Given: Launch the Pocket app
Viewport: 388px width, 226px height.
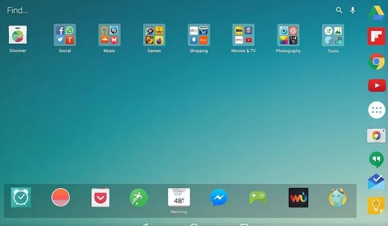Looking at the screenshot, I should coord(100,198).
